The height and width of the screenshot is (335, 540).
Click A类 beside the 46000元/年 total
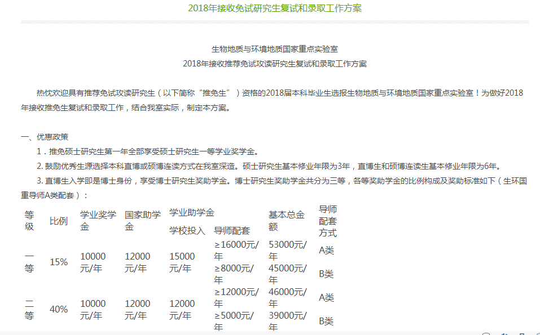[x=326, y=297]
